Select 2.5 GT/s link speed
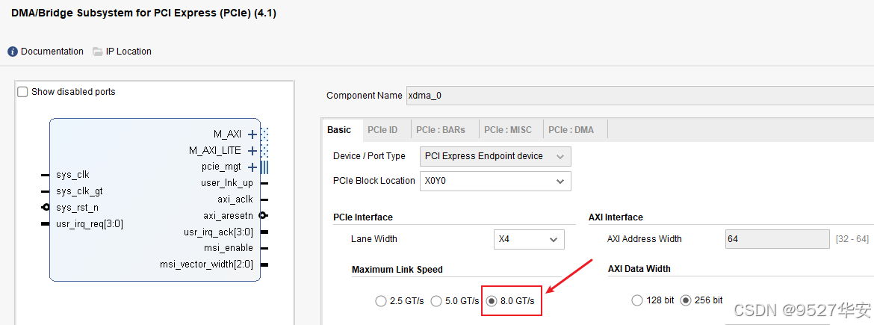 pyautogui.click(x=381, y=301)
